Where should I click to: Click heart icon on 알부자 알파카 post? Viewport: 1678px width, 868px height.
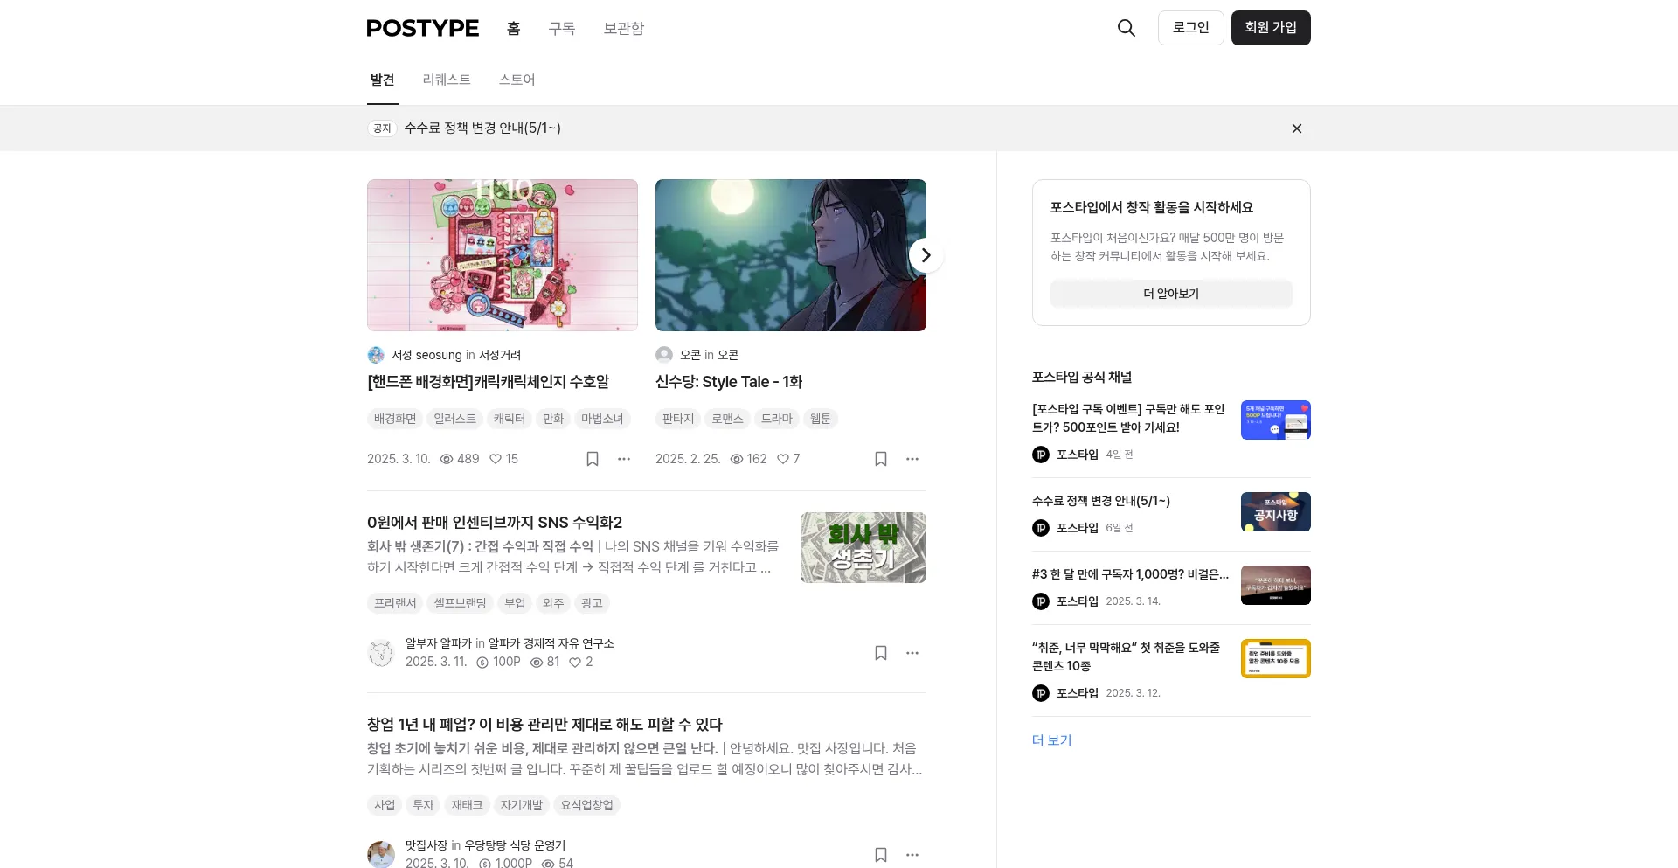(x=575, y=663)
